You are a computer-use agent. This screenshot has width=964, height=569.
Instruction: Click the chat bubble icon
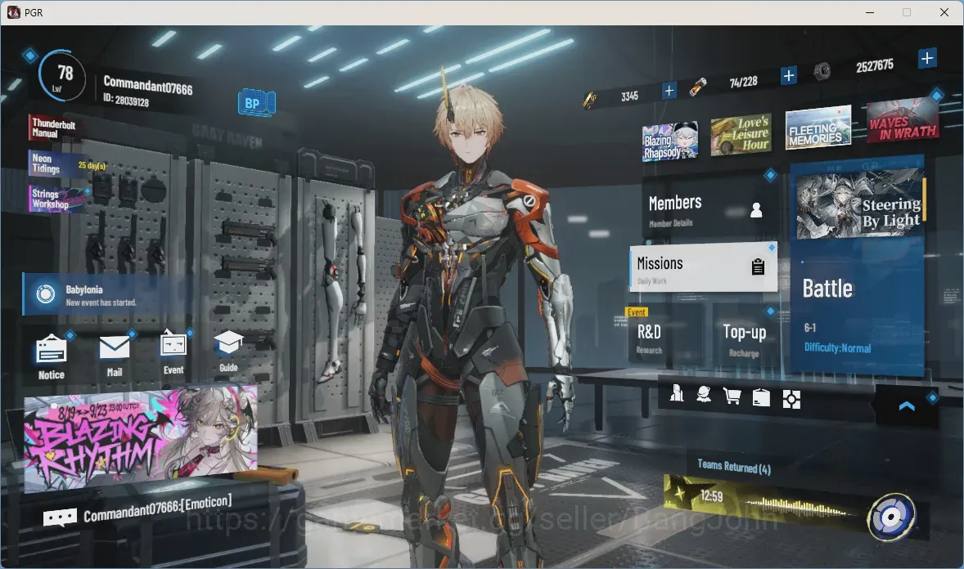coord(60,517)
